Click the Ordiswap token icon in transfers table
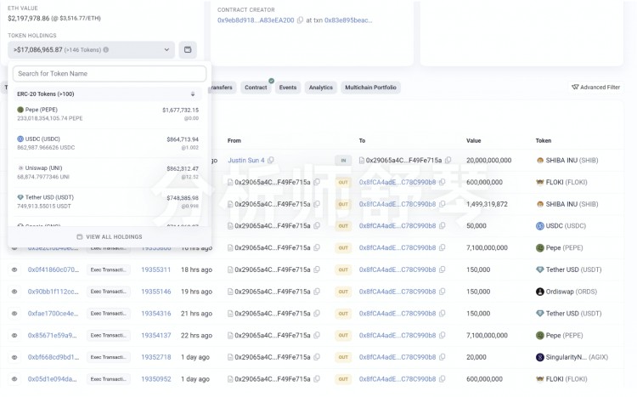 coord(540,292)
